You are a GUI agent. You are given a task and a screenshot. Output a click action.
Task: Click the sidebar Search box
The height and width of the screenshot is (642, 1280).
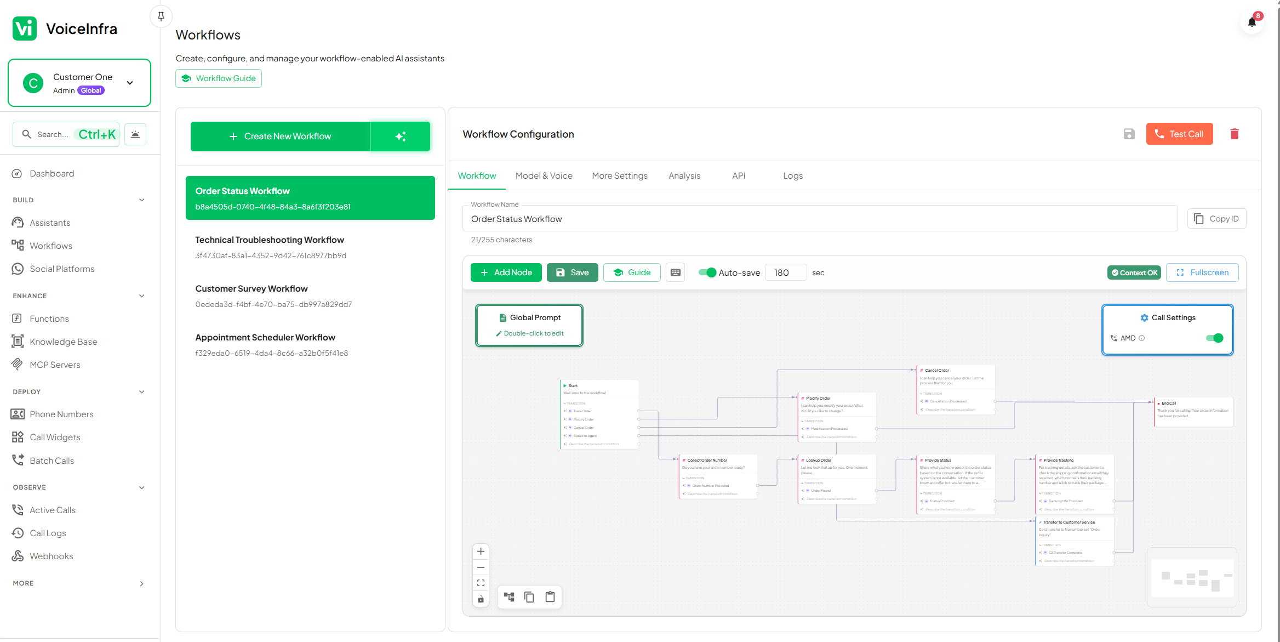click(66, 134)
